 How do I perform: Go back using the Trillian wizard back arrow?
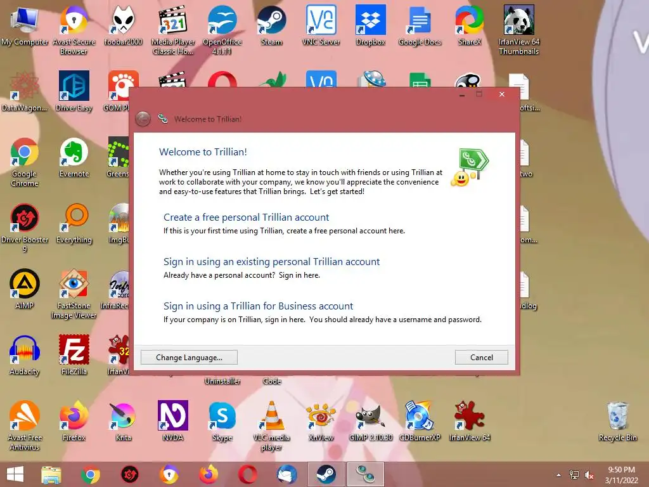click(143, 119)
